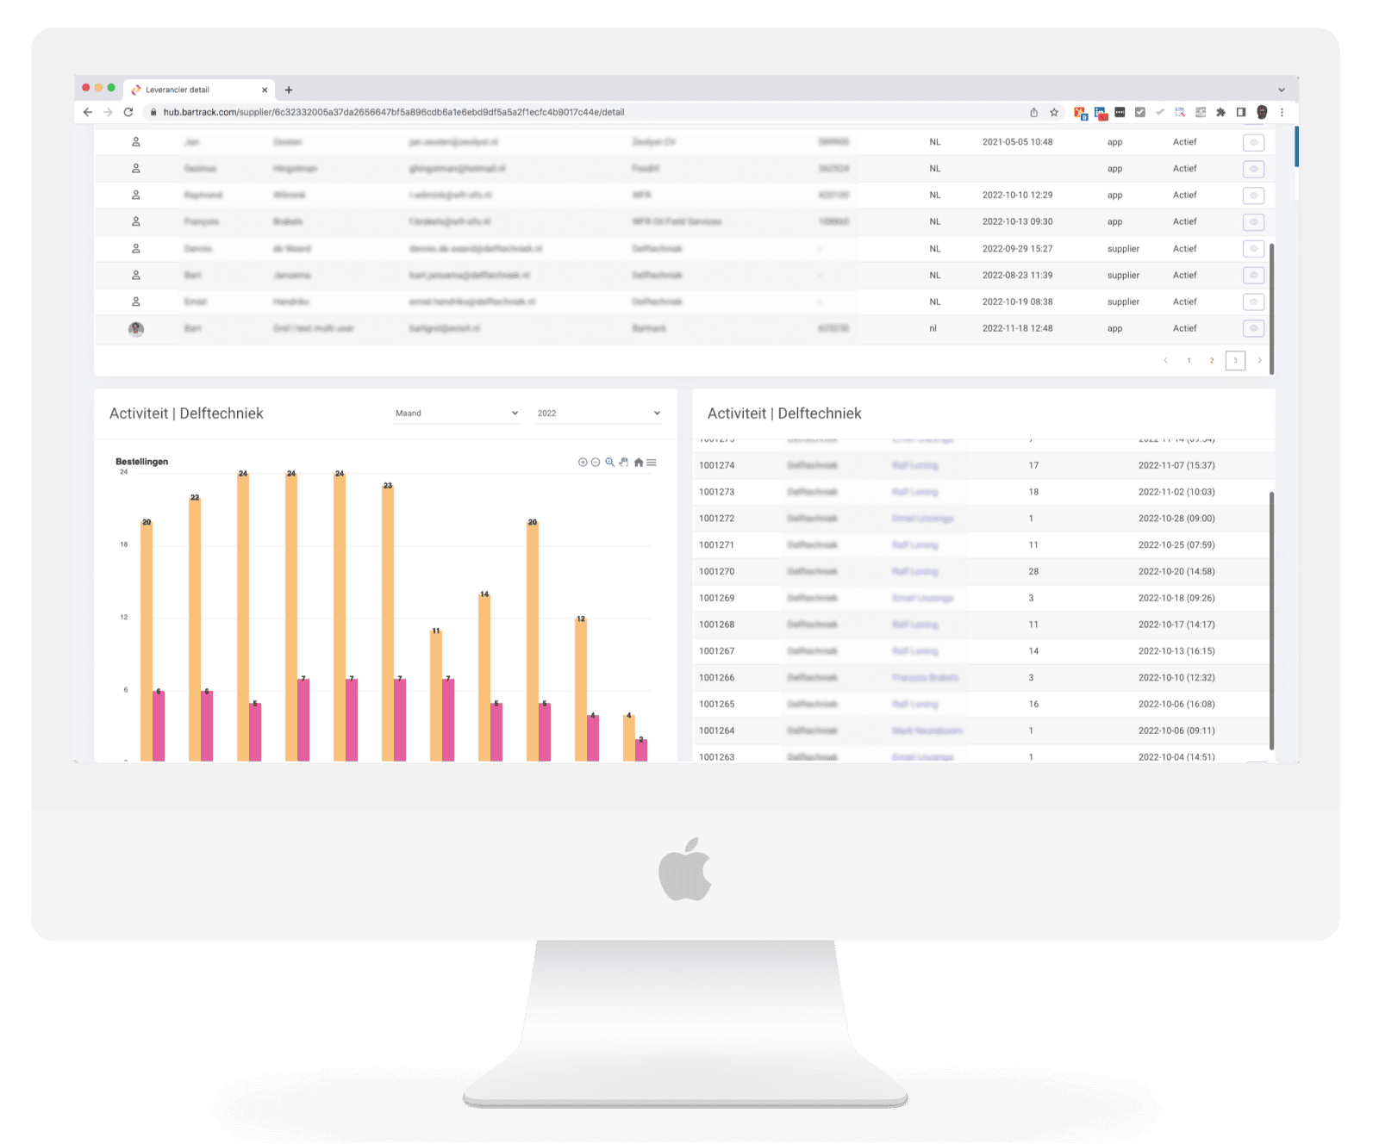Open the Chrome profile avatar
The height and width of the screenshot is (1144, 1379).
tap(1262, 112)
